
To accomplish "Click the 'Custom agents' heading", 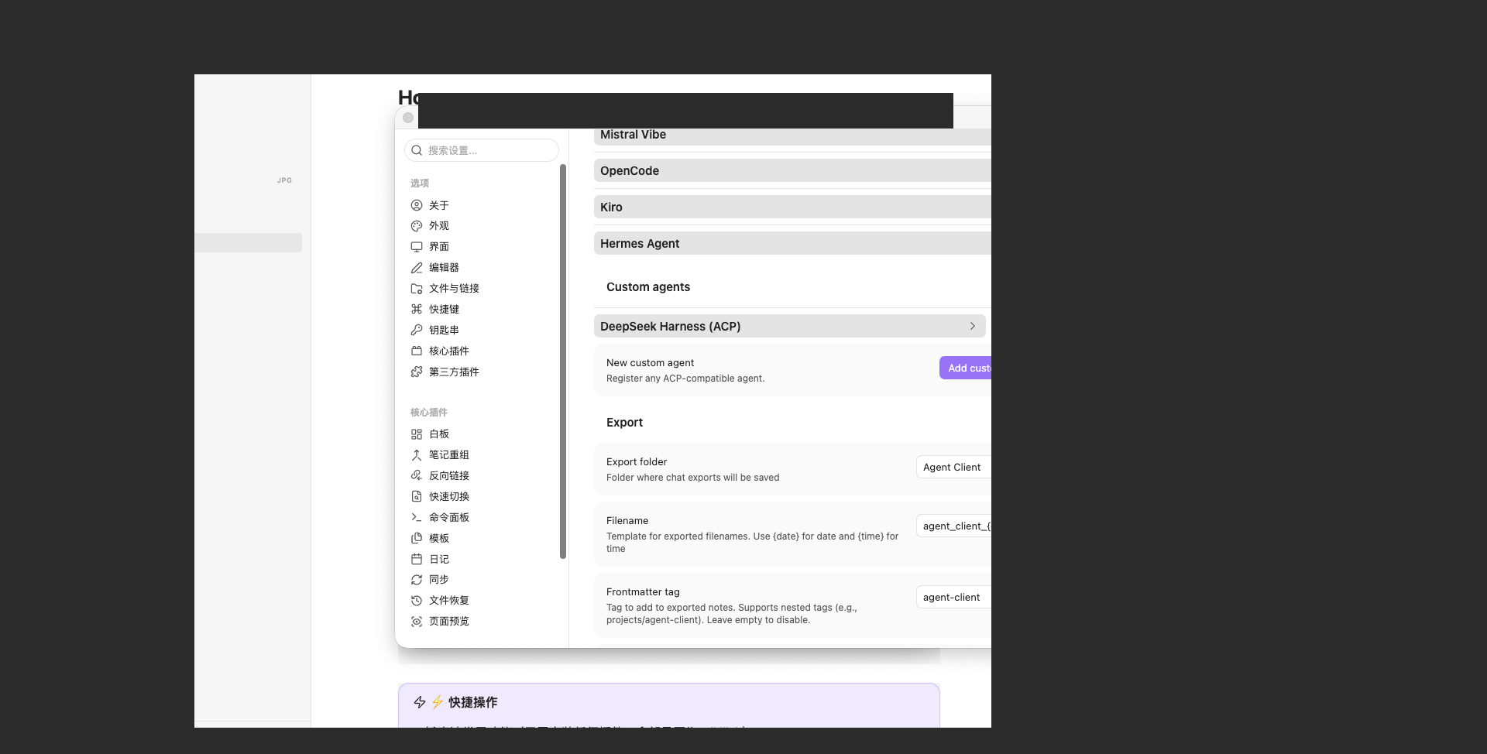I will [x=648, y=287].
